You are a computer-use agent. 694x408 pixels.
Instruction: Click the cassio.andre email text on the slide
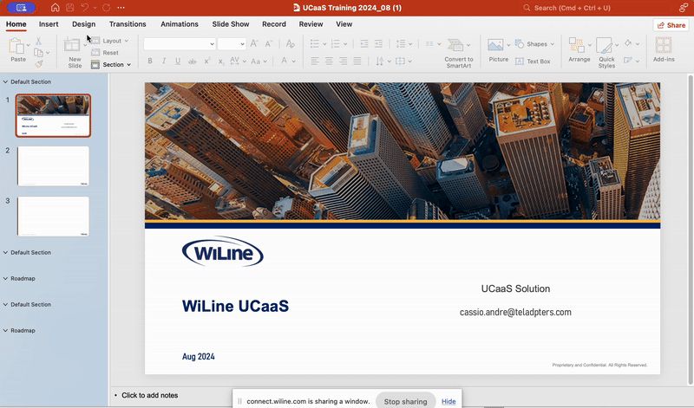tap(515, 312)
